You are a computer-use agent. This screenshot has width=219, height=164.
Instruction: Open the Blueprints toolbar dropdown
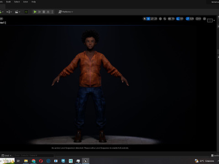click(9, 12)
